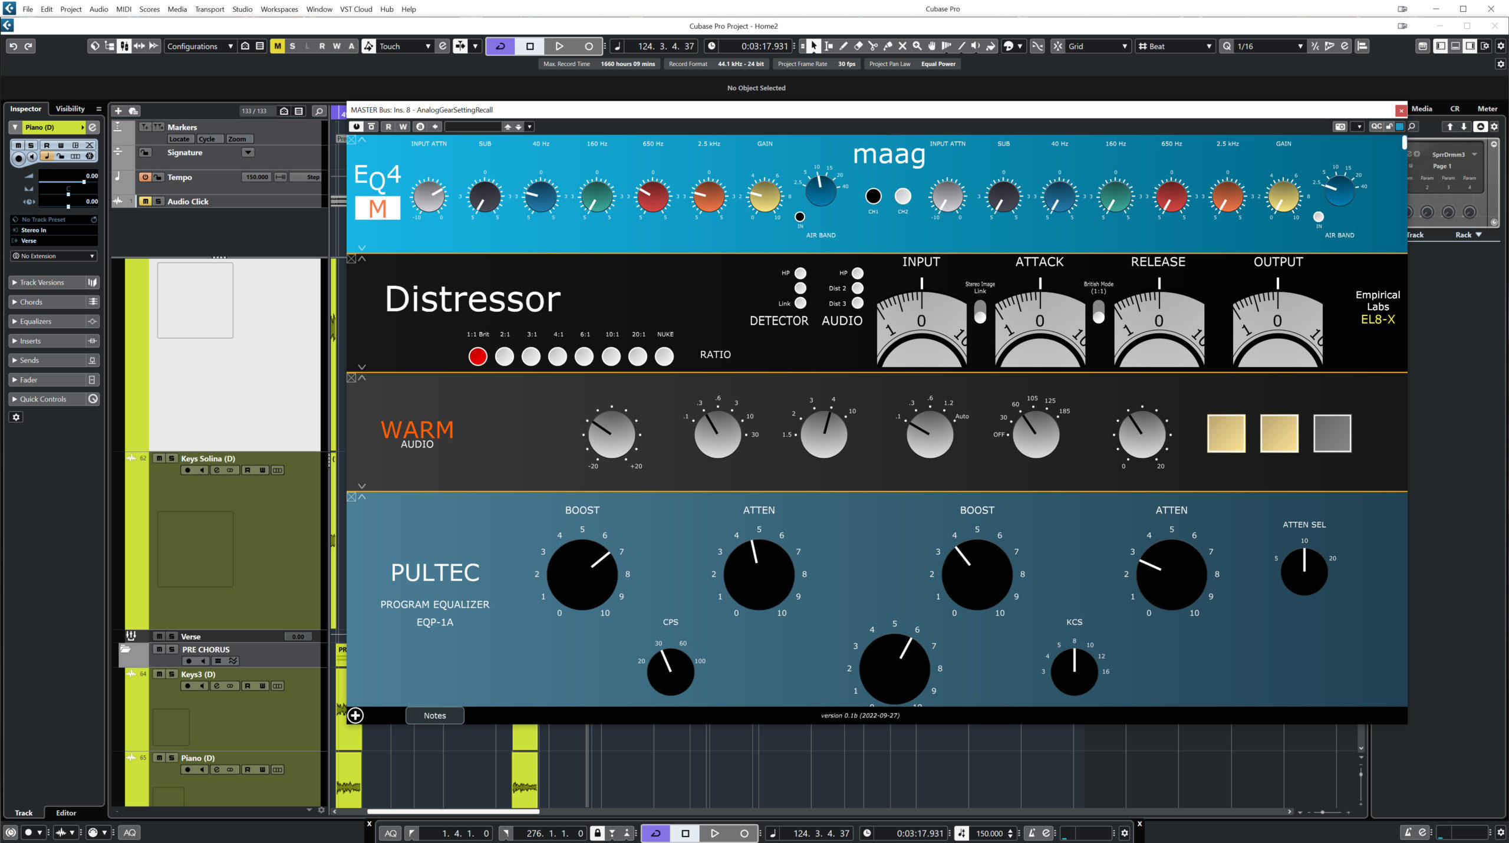Screen dimensions: 1509x843
Task: Toggle the Cycle loop button
Action: coord(500,46)
